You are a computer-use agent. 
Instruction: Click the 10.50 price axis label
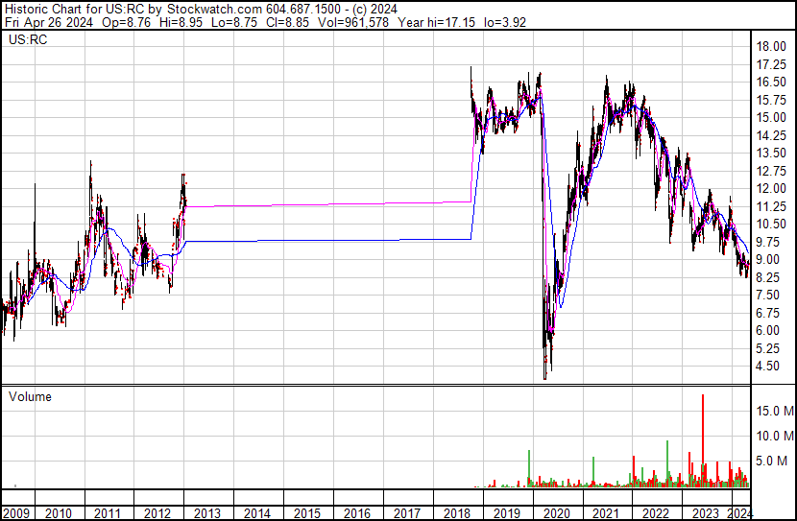click(x=771, y=224)
